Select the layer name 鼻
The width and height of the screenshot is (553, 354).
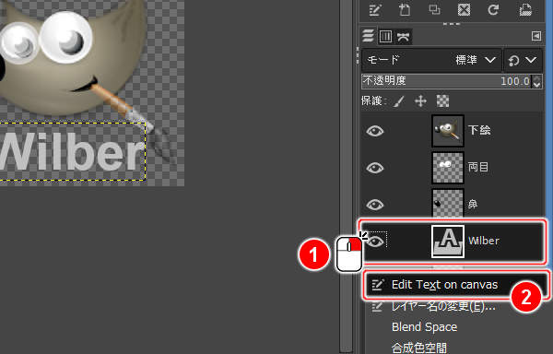click(473, 204)
